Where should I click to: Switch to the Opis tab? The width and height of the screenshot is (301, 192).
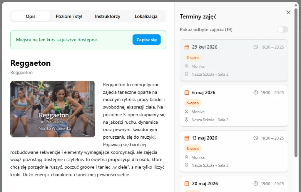click(x=31, y=16)
